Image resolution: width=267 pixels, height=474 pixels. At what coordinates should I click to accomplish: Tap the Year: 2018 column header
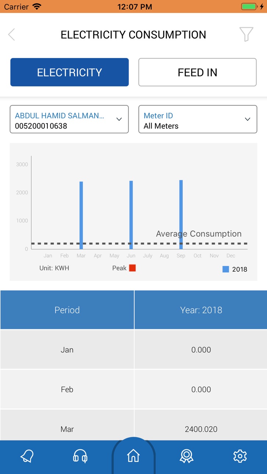point(201,310)
